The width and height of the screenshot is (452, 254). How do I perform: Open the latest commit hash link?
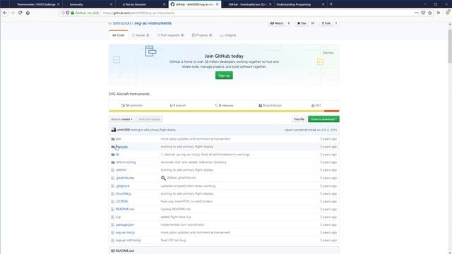(309, 130)
